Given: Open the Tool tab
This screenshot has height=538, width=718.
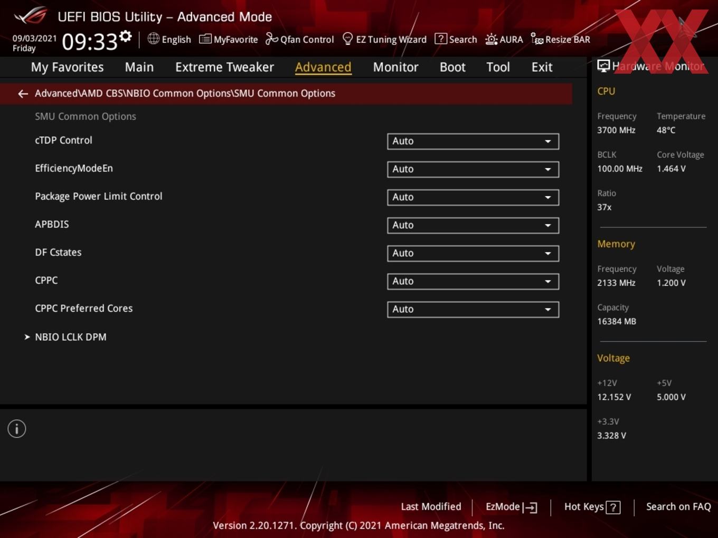Looking at the screenshot, I should [498, 67].
